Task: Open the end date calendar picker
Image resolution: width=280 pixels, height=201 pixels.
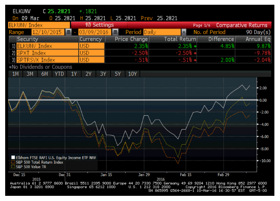Action: (x=115, y=32)
